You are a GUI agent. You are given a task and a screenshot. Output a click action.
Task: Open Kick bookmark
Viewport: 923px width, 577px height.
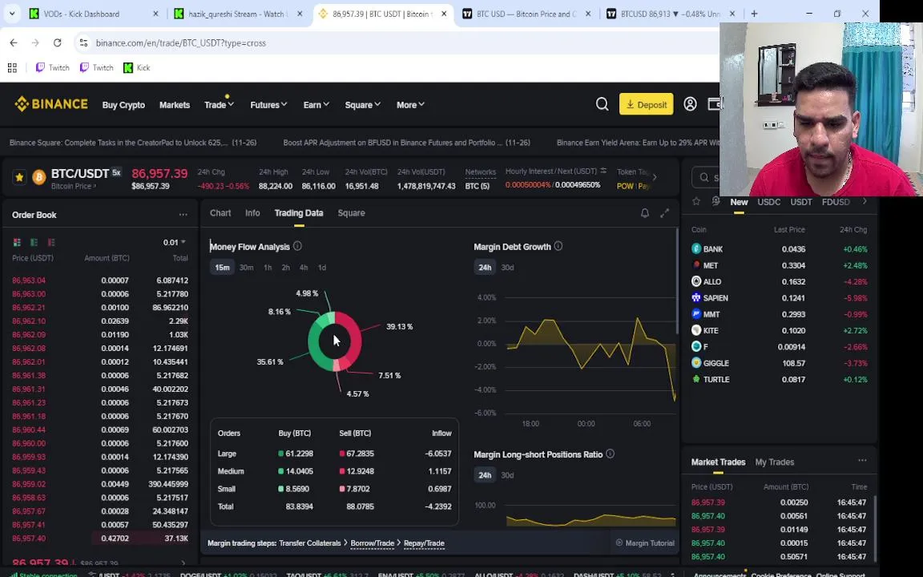coord(136,67)
